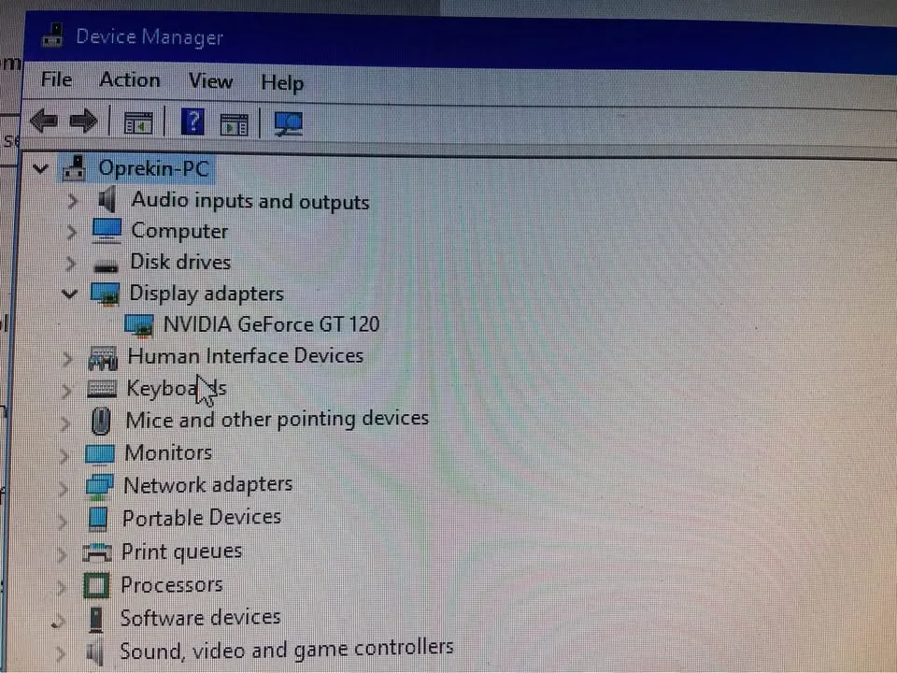Click the Show/Hide console tree icon

click(138, 122)
